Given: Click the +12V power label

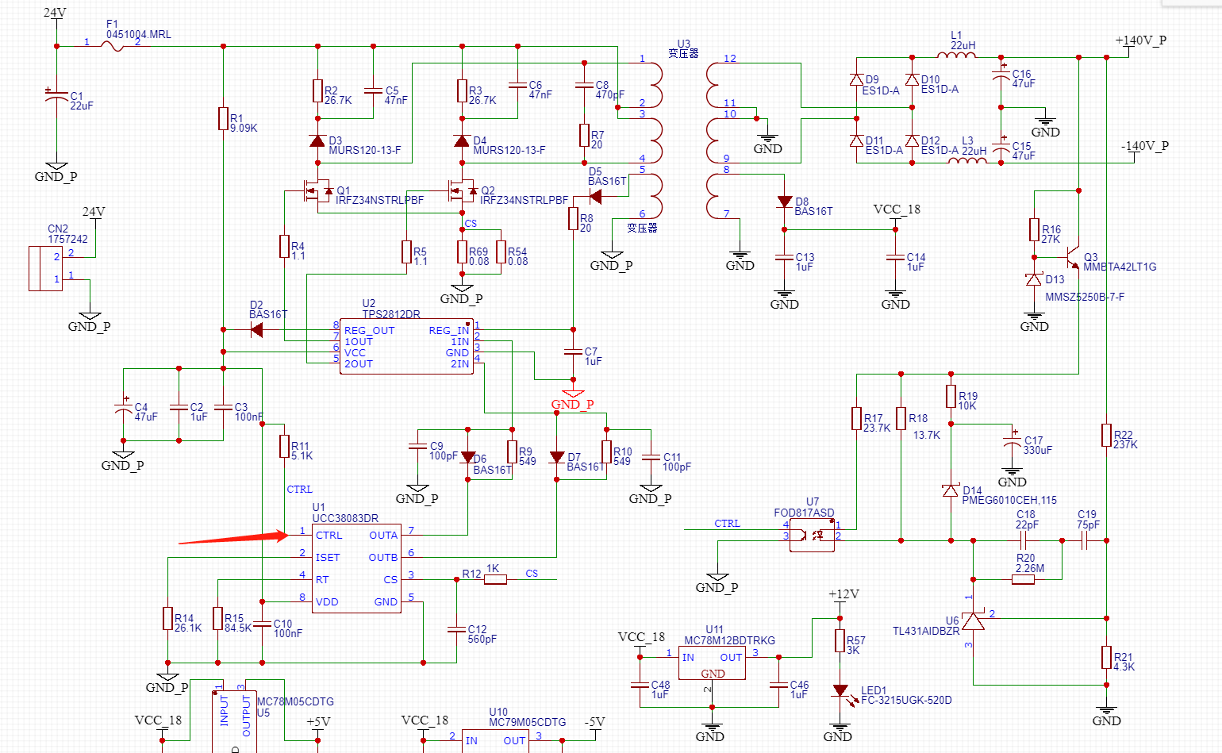Looking at the screenshot, I should click(843, 594).
